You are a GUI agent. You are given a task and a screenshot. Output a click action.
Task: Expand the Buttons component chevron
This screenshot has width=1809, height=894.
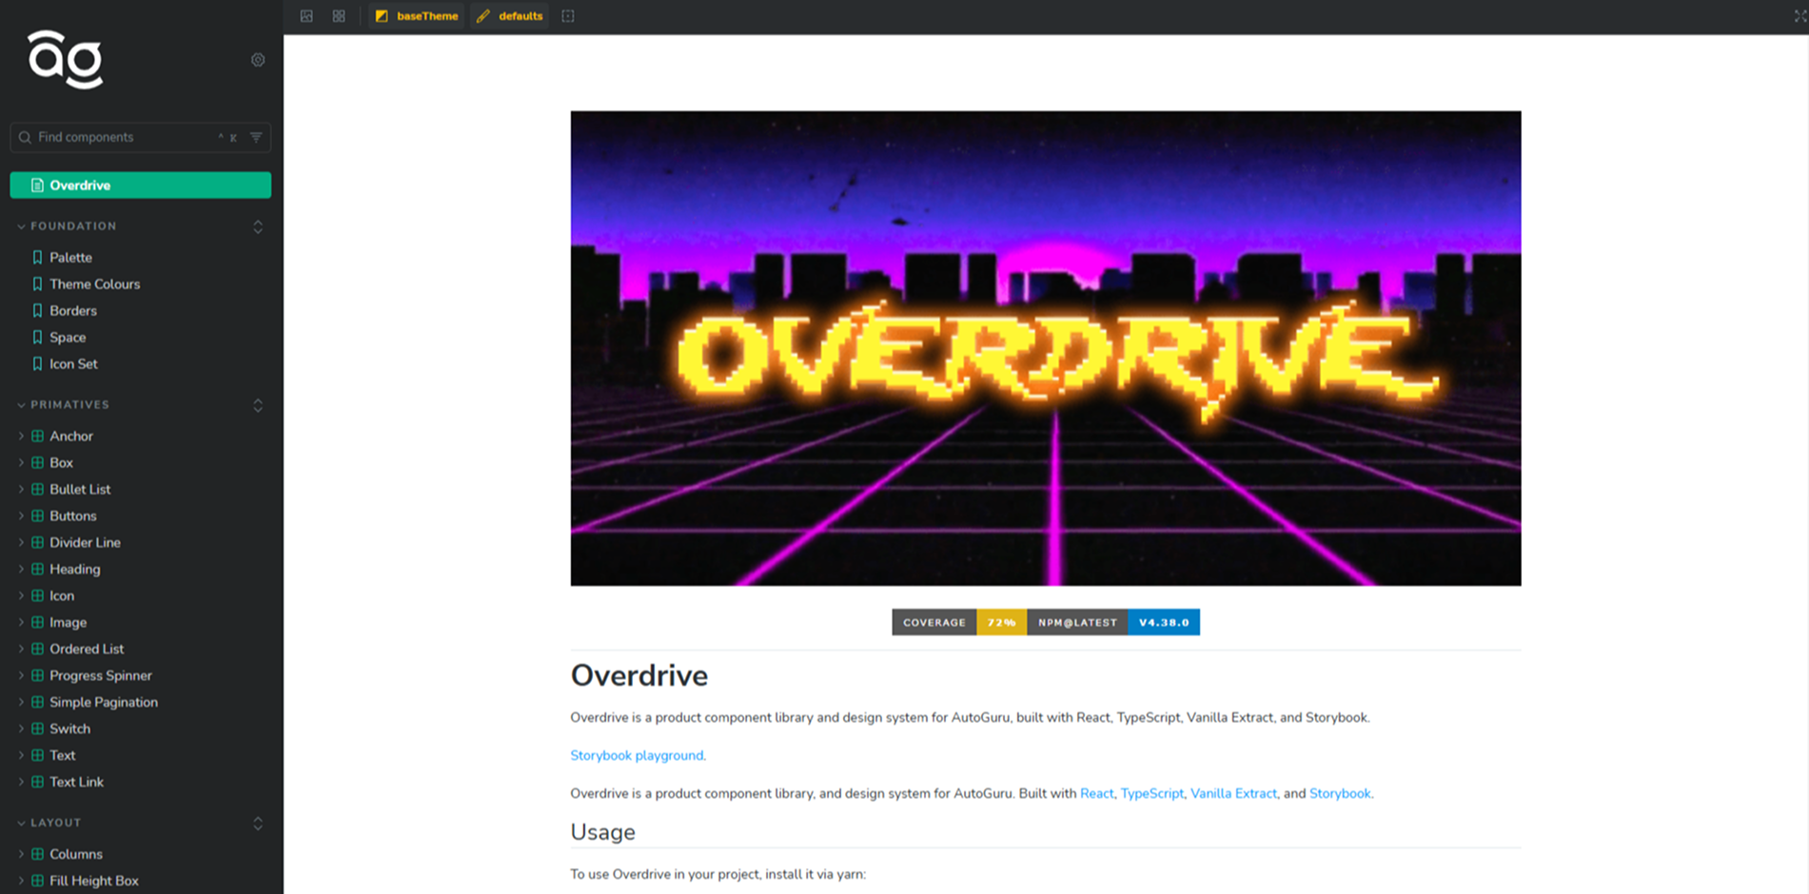click(x=21, y=516)
